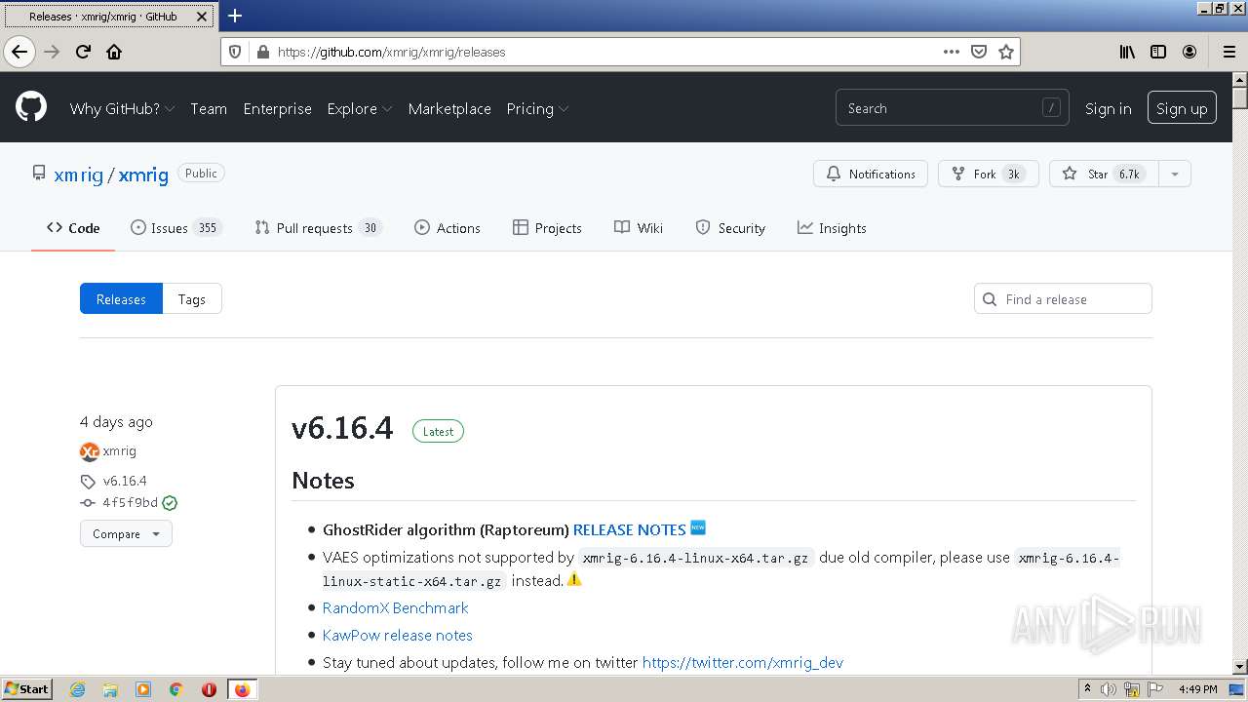Reload the page with refresh icon
The height and width of the screenshot is (702, 1248).
83,52
